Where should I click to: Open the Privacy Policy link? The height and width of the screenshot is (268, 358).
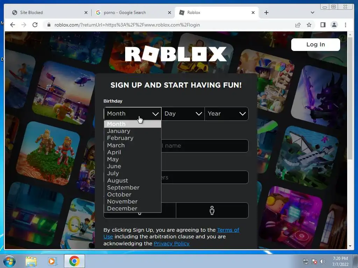click(x=171, y=244)
